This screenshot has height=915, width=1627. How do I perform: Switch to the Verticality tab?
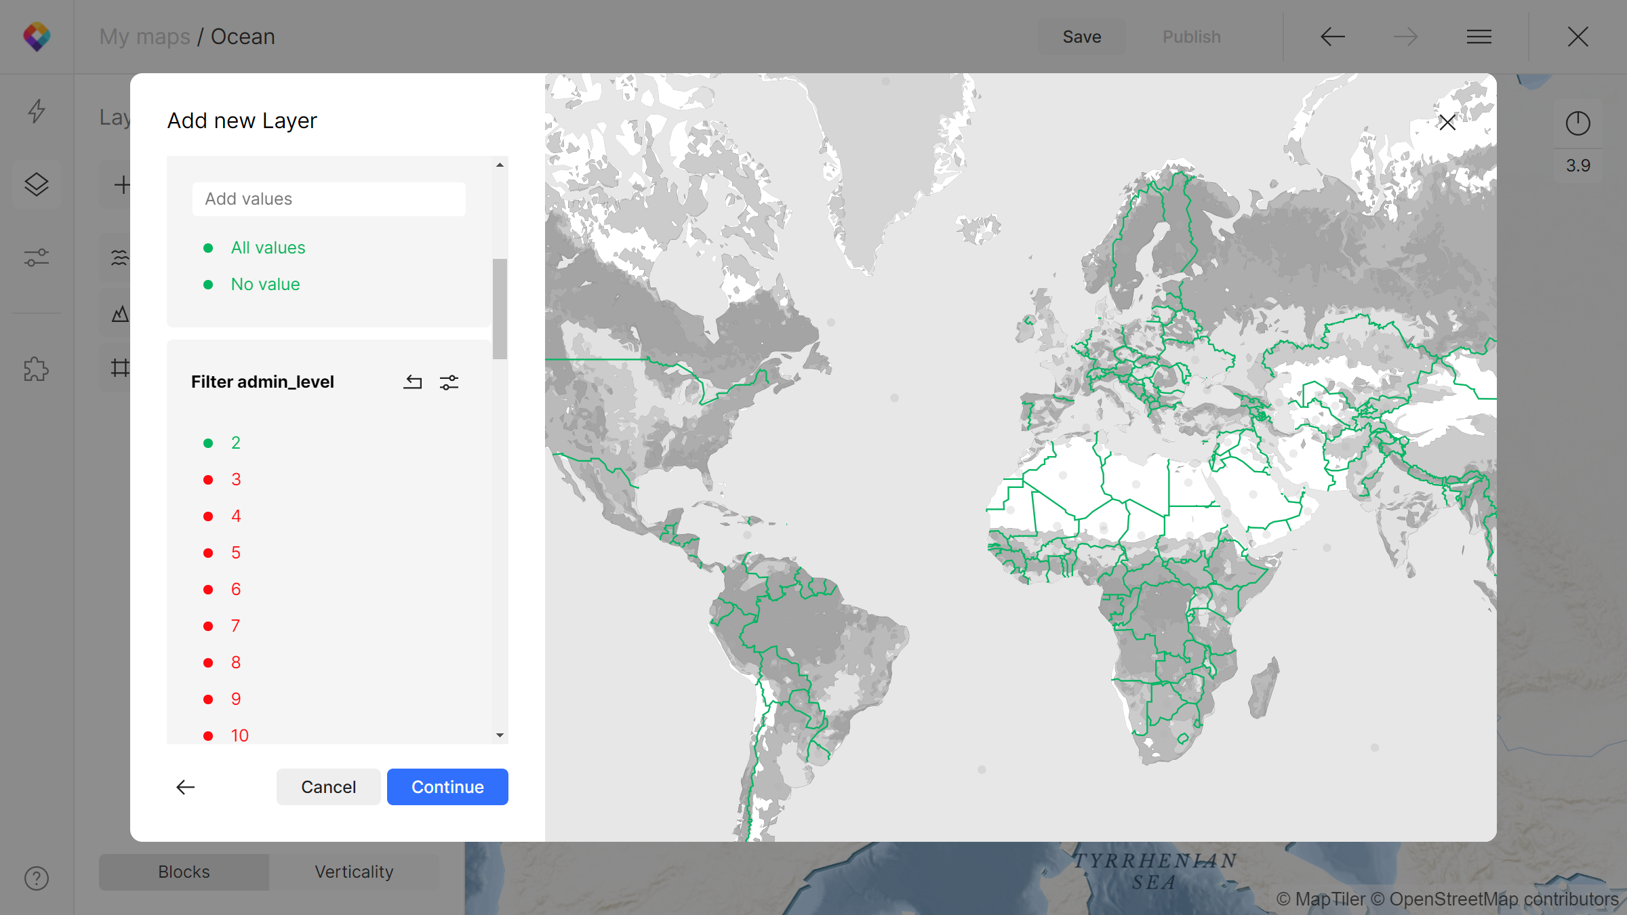pos(354,872)
